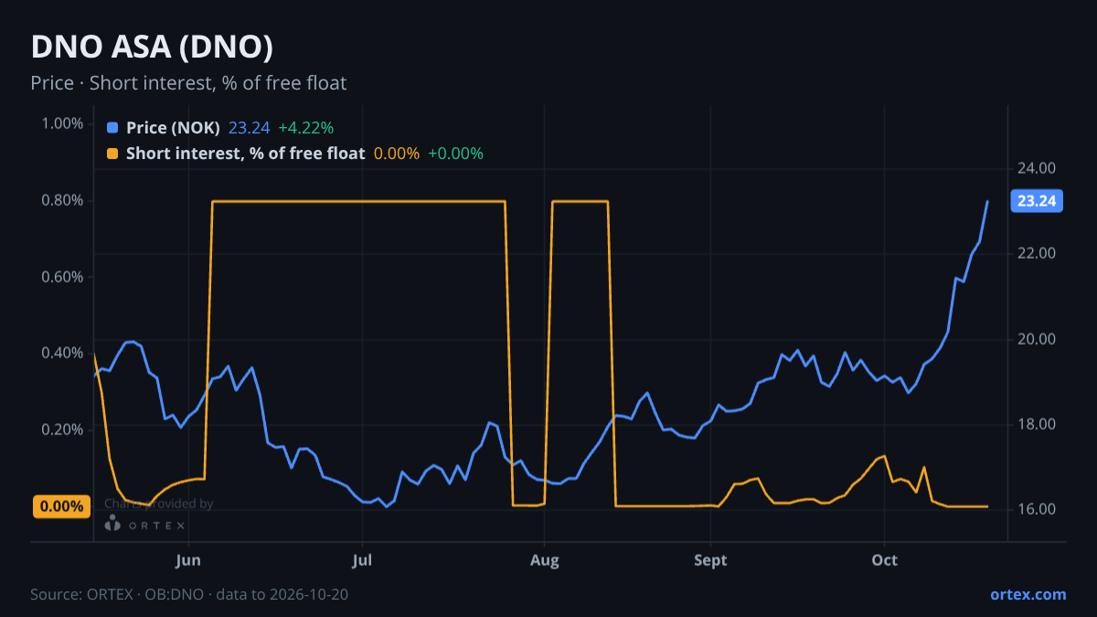Click the Jun x-axis label
This screenshot has height=617, width=1097.
point(188,560)
